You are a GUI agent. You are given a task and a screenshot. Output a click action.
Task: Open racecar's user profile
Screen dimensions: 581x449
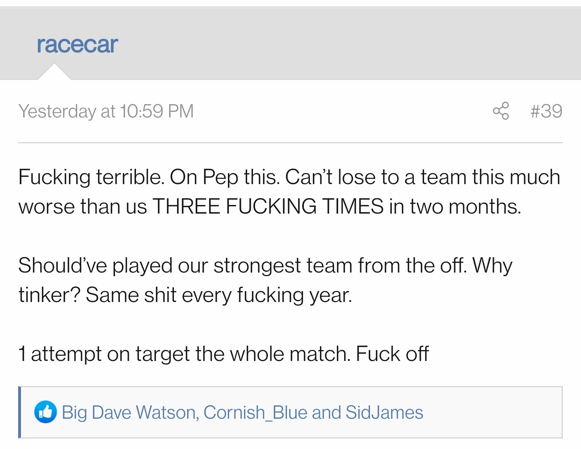77,44
